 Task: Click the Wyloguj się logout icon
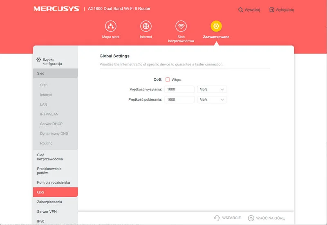pyautogui.click(x=272, y=10)
